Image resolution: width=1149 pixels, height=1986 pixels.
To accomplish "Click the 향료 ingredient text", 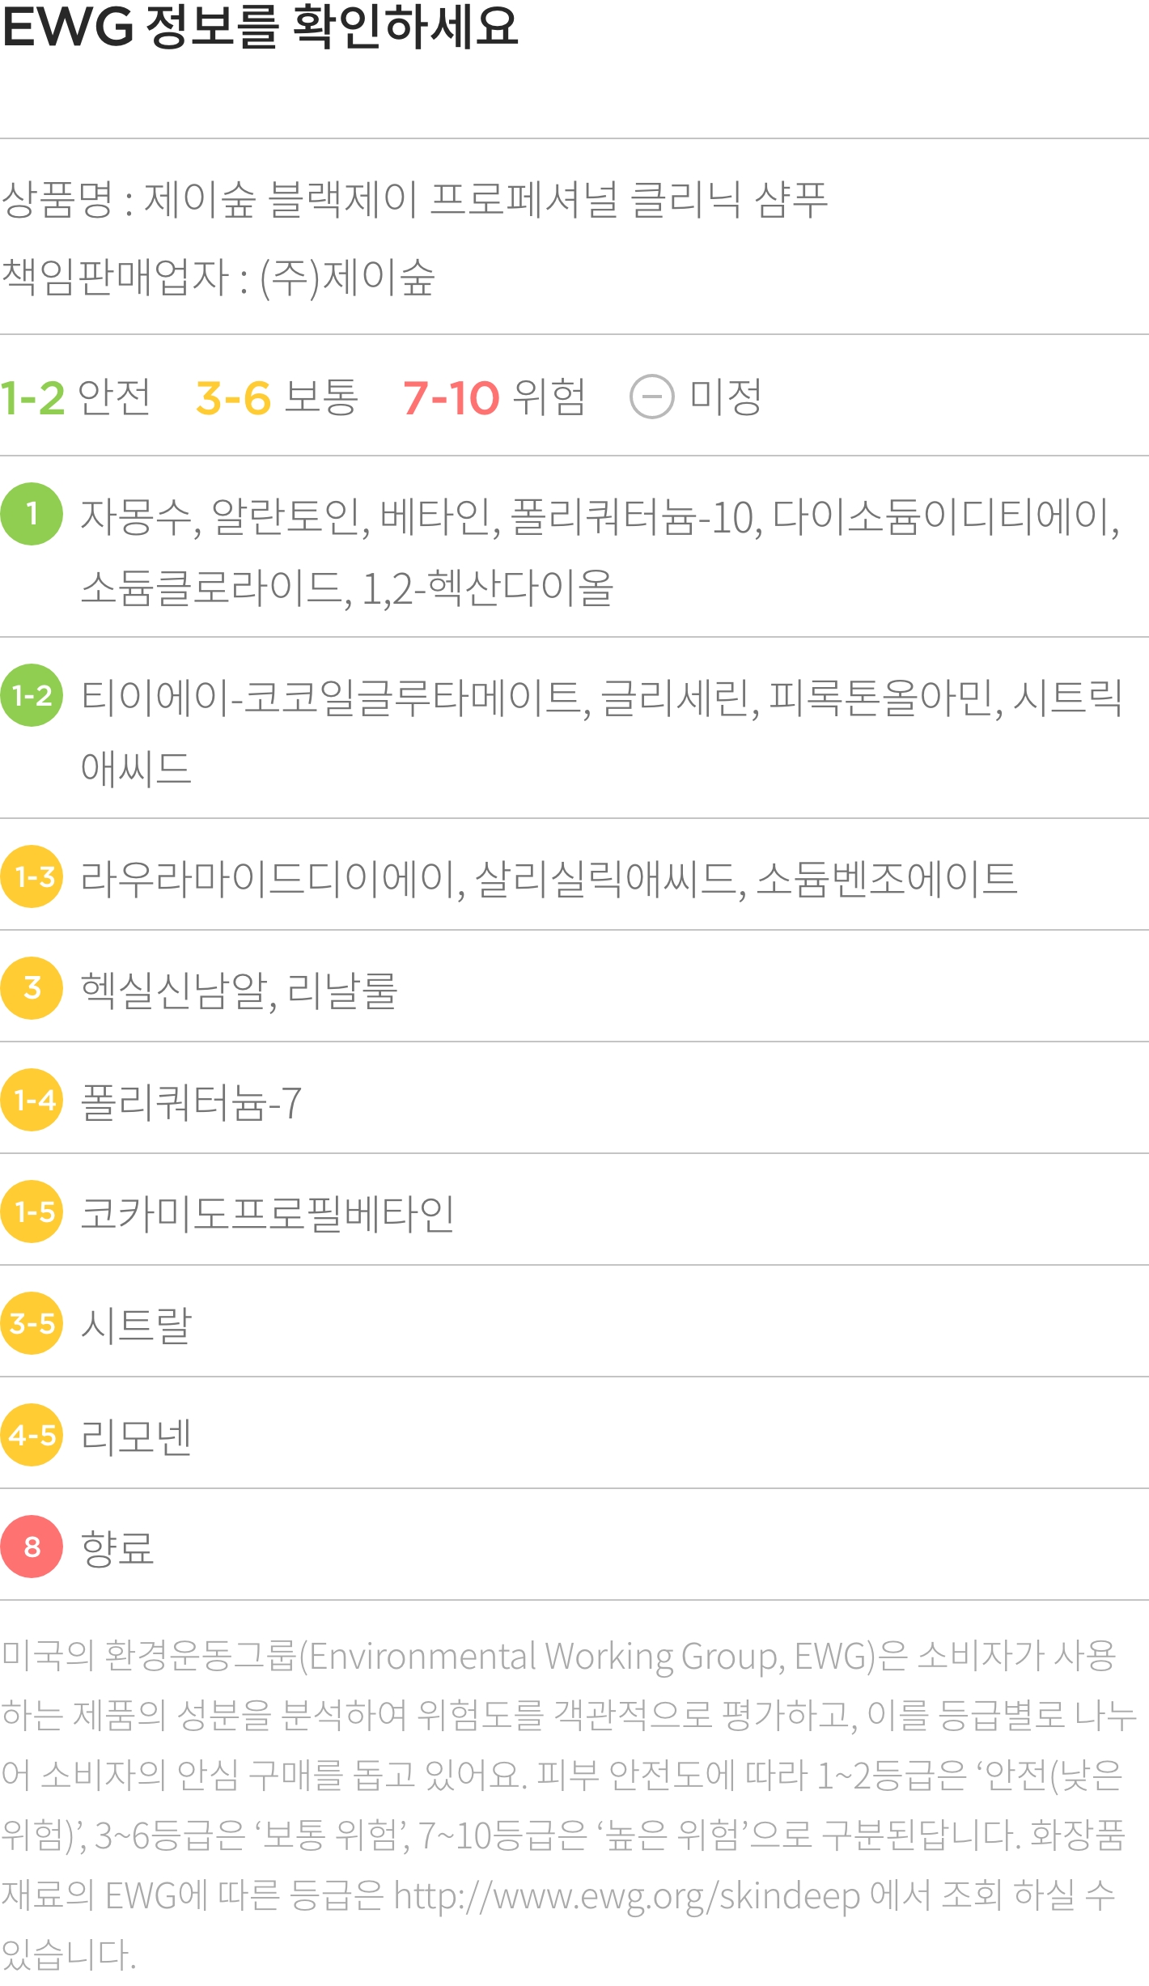I will [x=117, y=1547].
